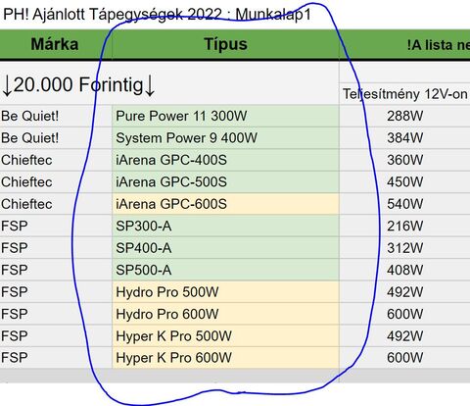Click FSP brand in SP300-A row
The height and width of the screenshot is (406, 470).
click(x=15, y=227)
